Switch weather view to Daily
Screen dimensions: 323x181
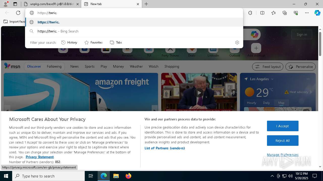click(266, 103)
